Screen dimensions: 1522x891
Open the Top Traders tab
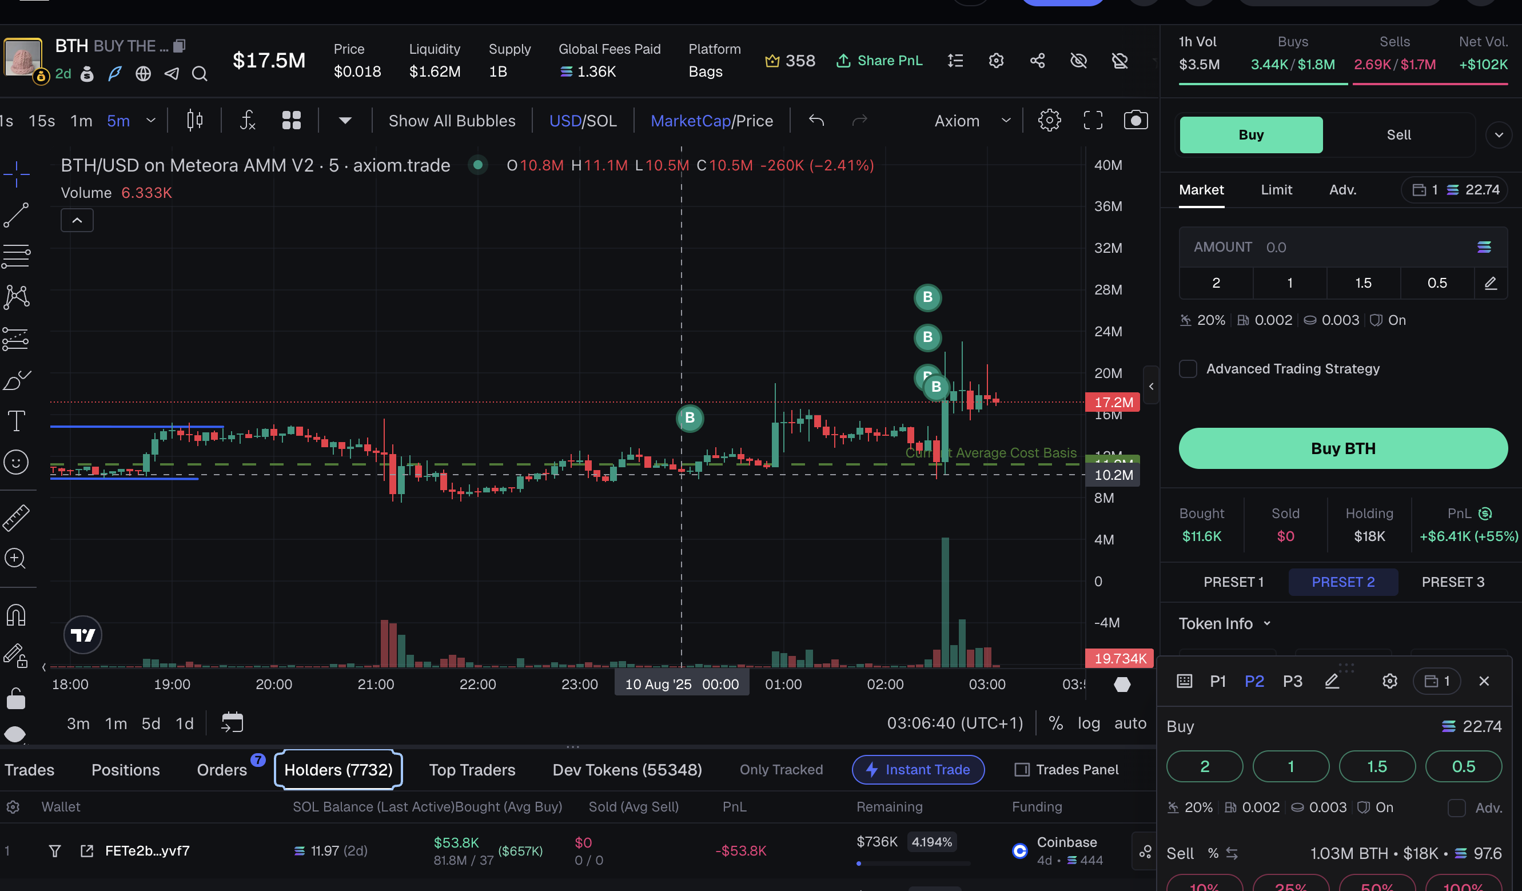472,770
